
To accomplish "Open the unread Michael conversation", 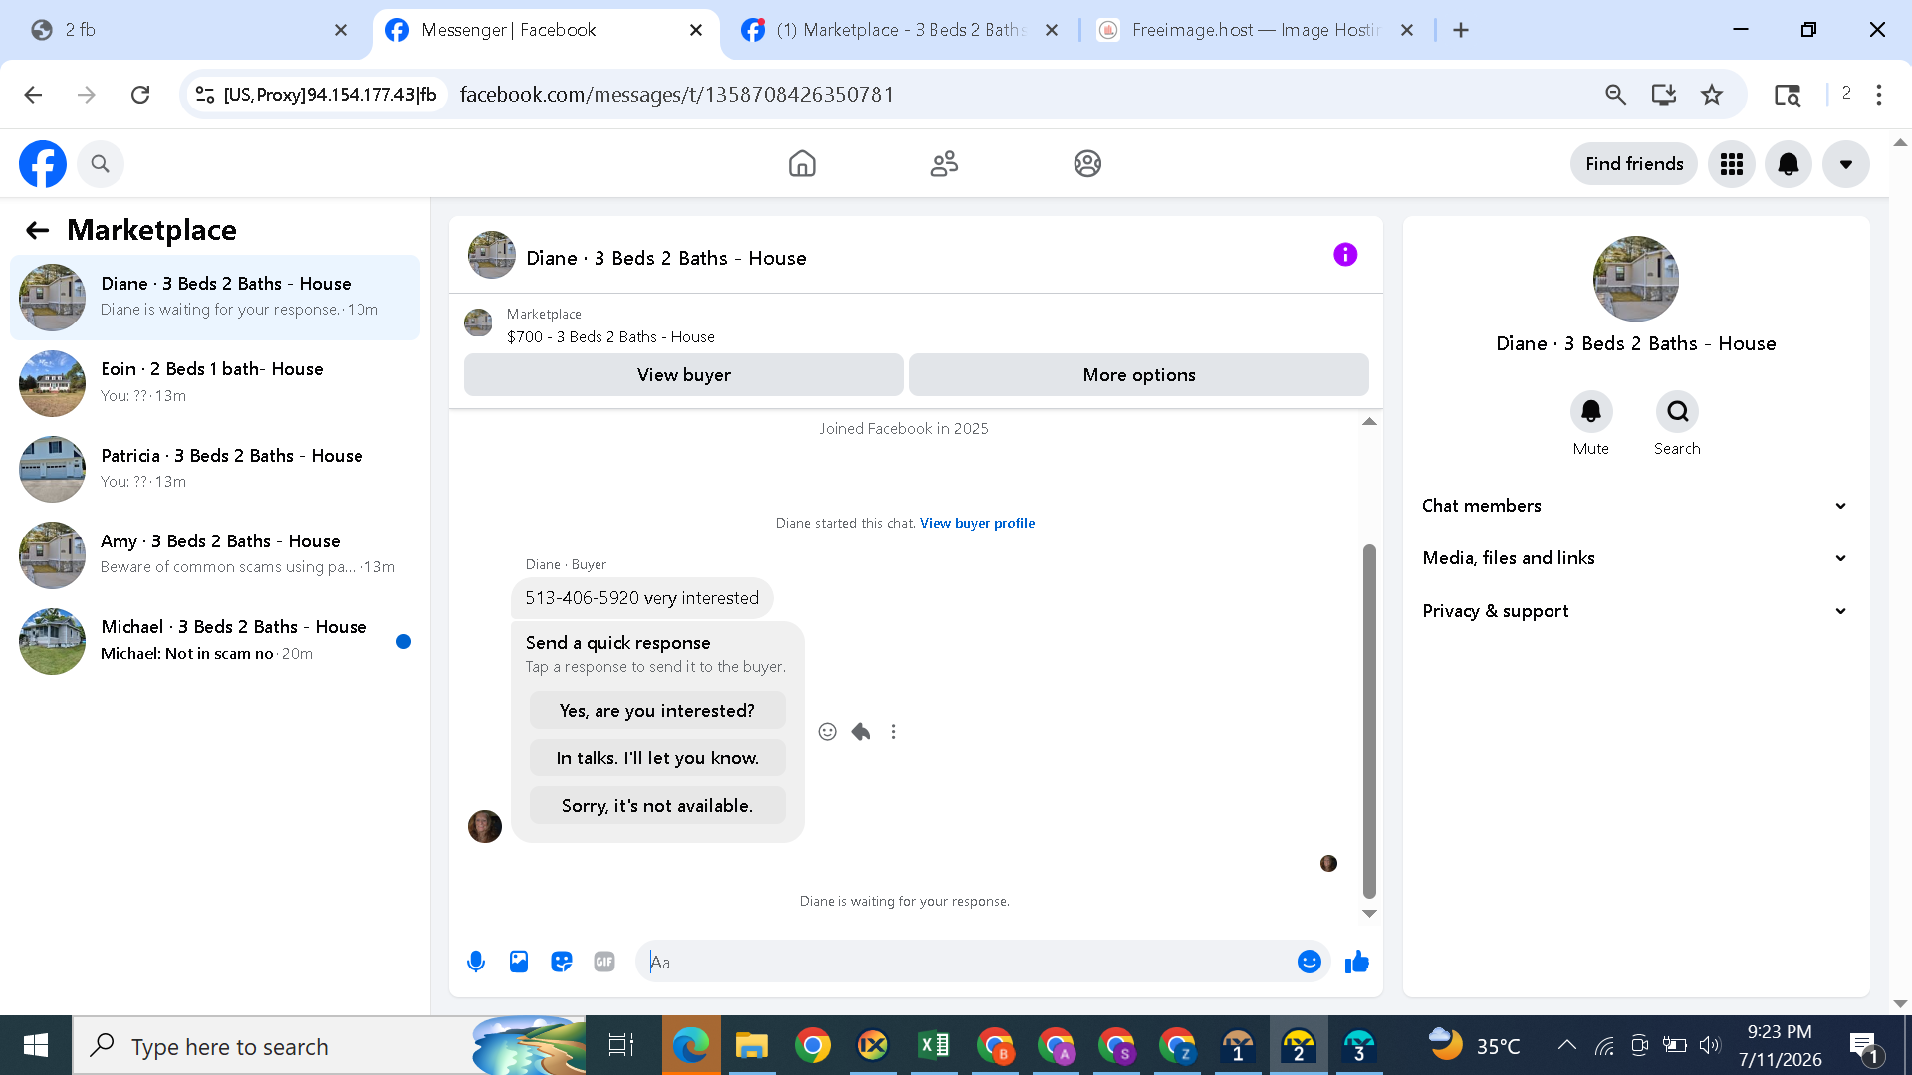I will tap(215, 641).
